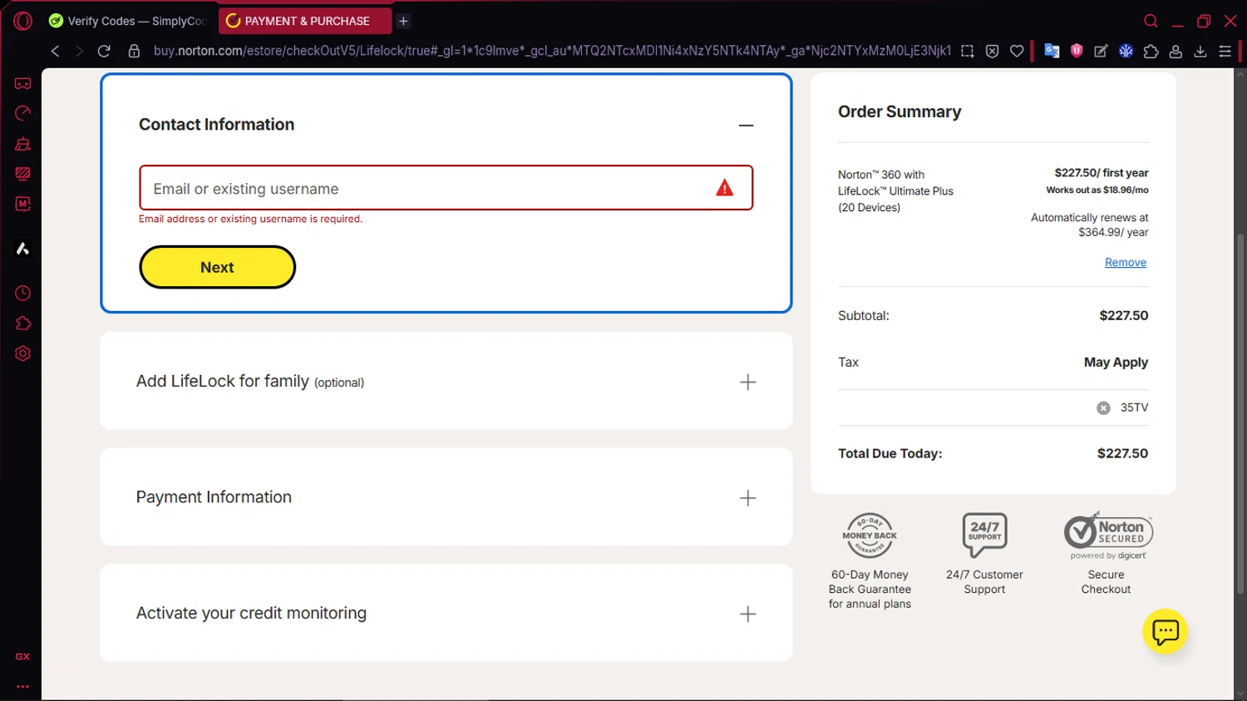Open the blue snowflake extension icon
Image resolution: width=1247 pixels, height=701 pixels.
click(x=1126, y=51)
